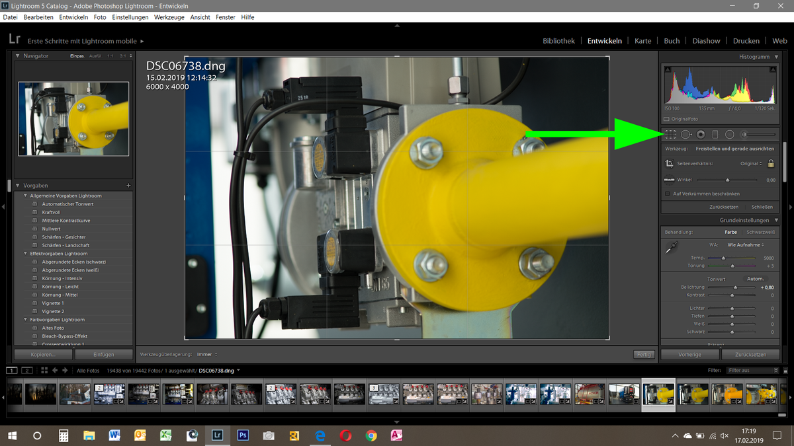Switch to the Bibliothek module

point(558,40)
